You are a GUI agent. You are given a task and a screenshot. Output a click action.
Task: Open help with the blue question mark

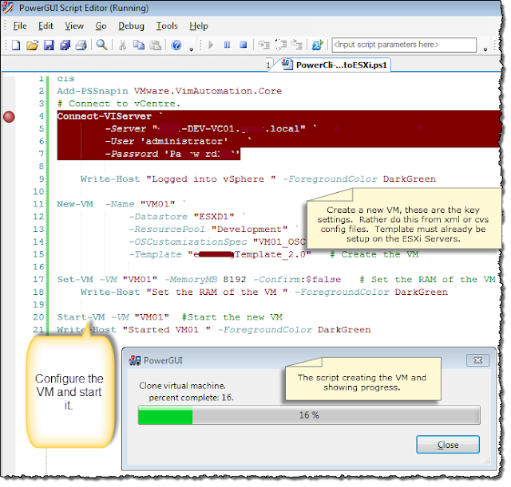(176, 45)
